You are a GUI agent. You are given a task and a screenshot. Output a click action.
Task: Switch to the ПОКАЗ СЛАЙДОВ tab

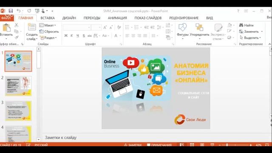pyautogui.click(x=148, y=18)
